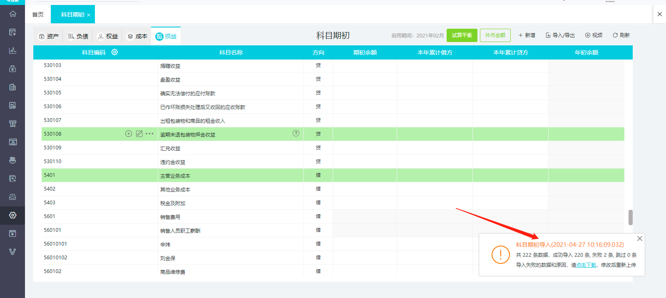Click the edit pencil icon on row 530108

point(139,134)
